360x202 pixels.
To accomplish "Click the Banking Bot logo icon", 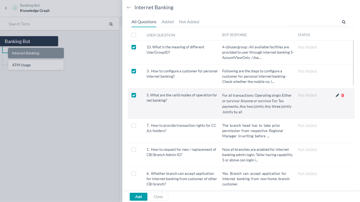I will pyautogui.click(x=15, y=8).
